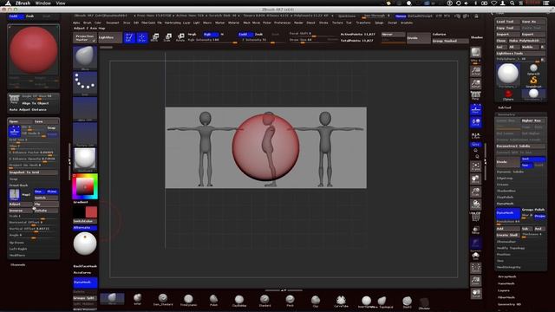Click the Solo icon on the right shelf
The width and height of the screenshot is (555, 312).
[476, 256]
